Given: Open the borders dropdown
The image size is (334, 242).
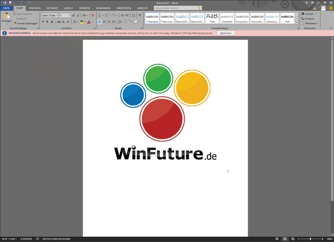Looking at the screenshot, I should click(x=139, y=22).
